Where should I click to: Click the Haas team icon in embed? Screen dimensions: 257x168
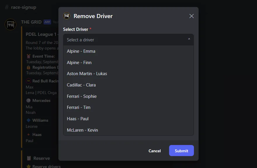coord(29,135)
